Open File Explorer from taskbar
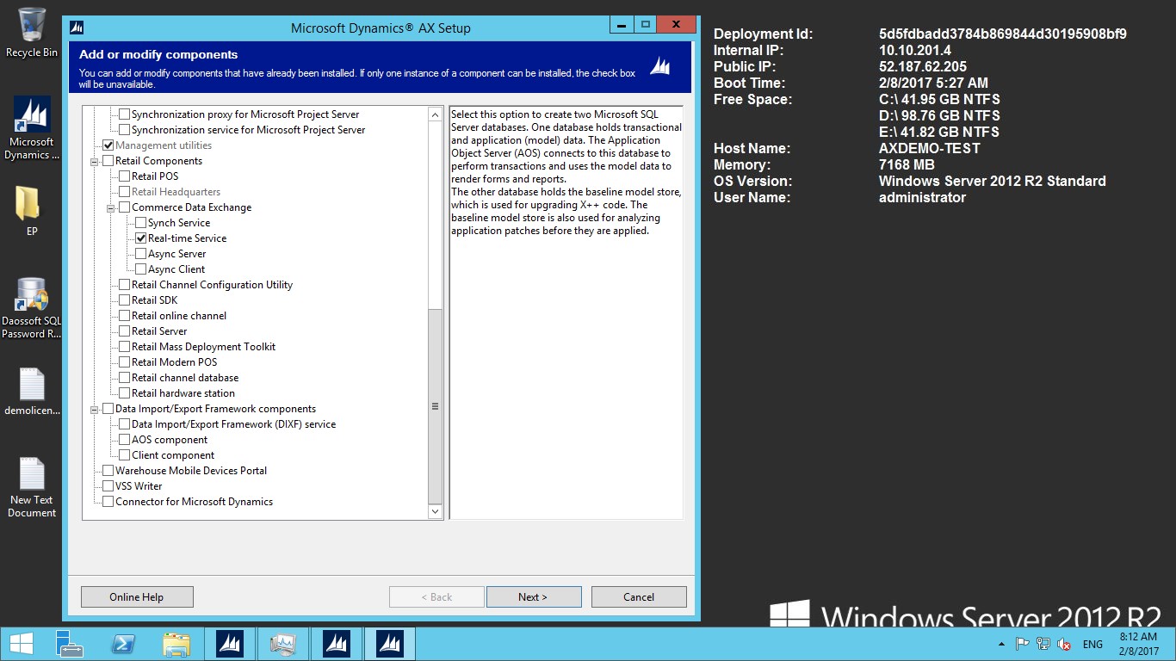This screenshot has width=1176, height=661. pyautogui.click(x=176, y=644)
